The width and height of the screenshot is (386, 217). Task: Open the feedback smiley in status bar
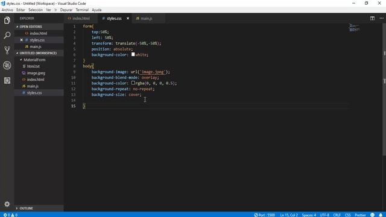[x=372, y=215]
